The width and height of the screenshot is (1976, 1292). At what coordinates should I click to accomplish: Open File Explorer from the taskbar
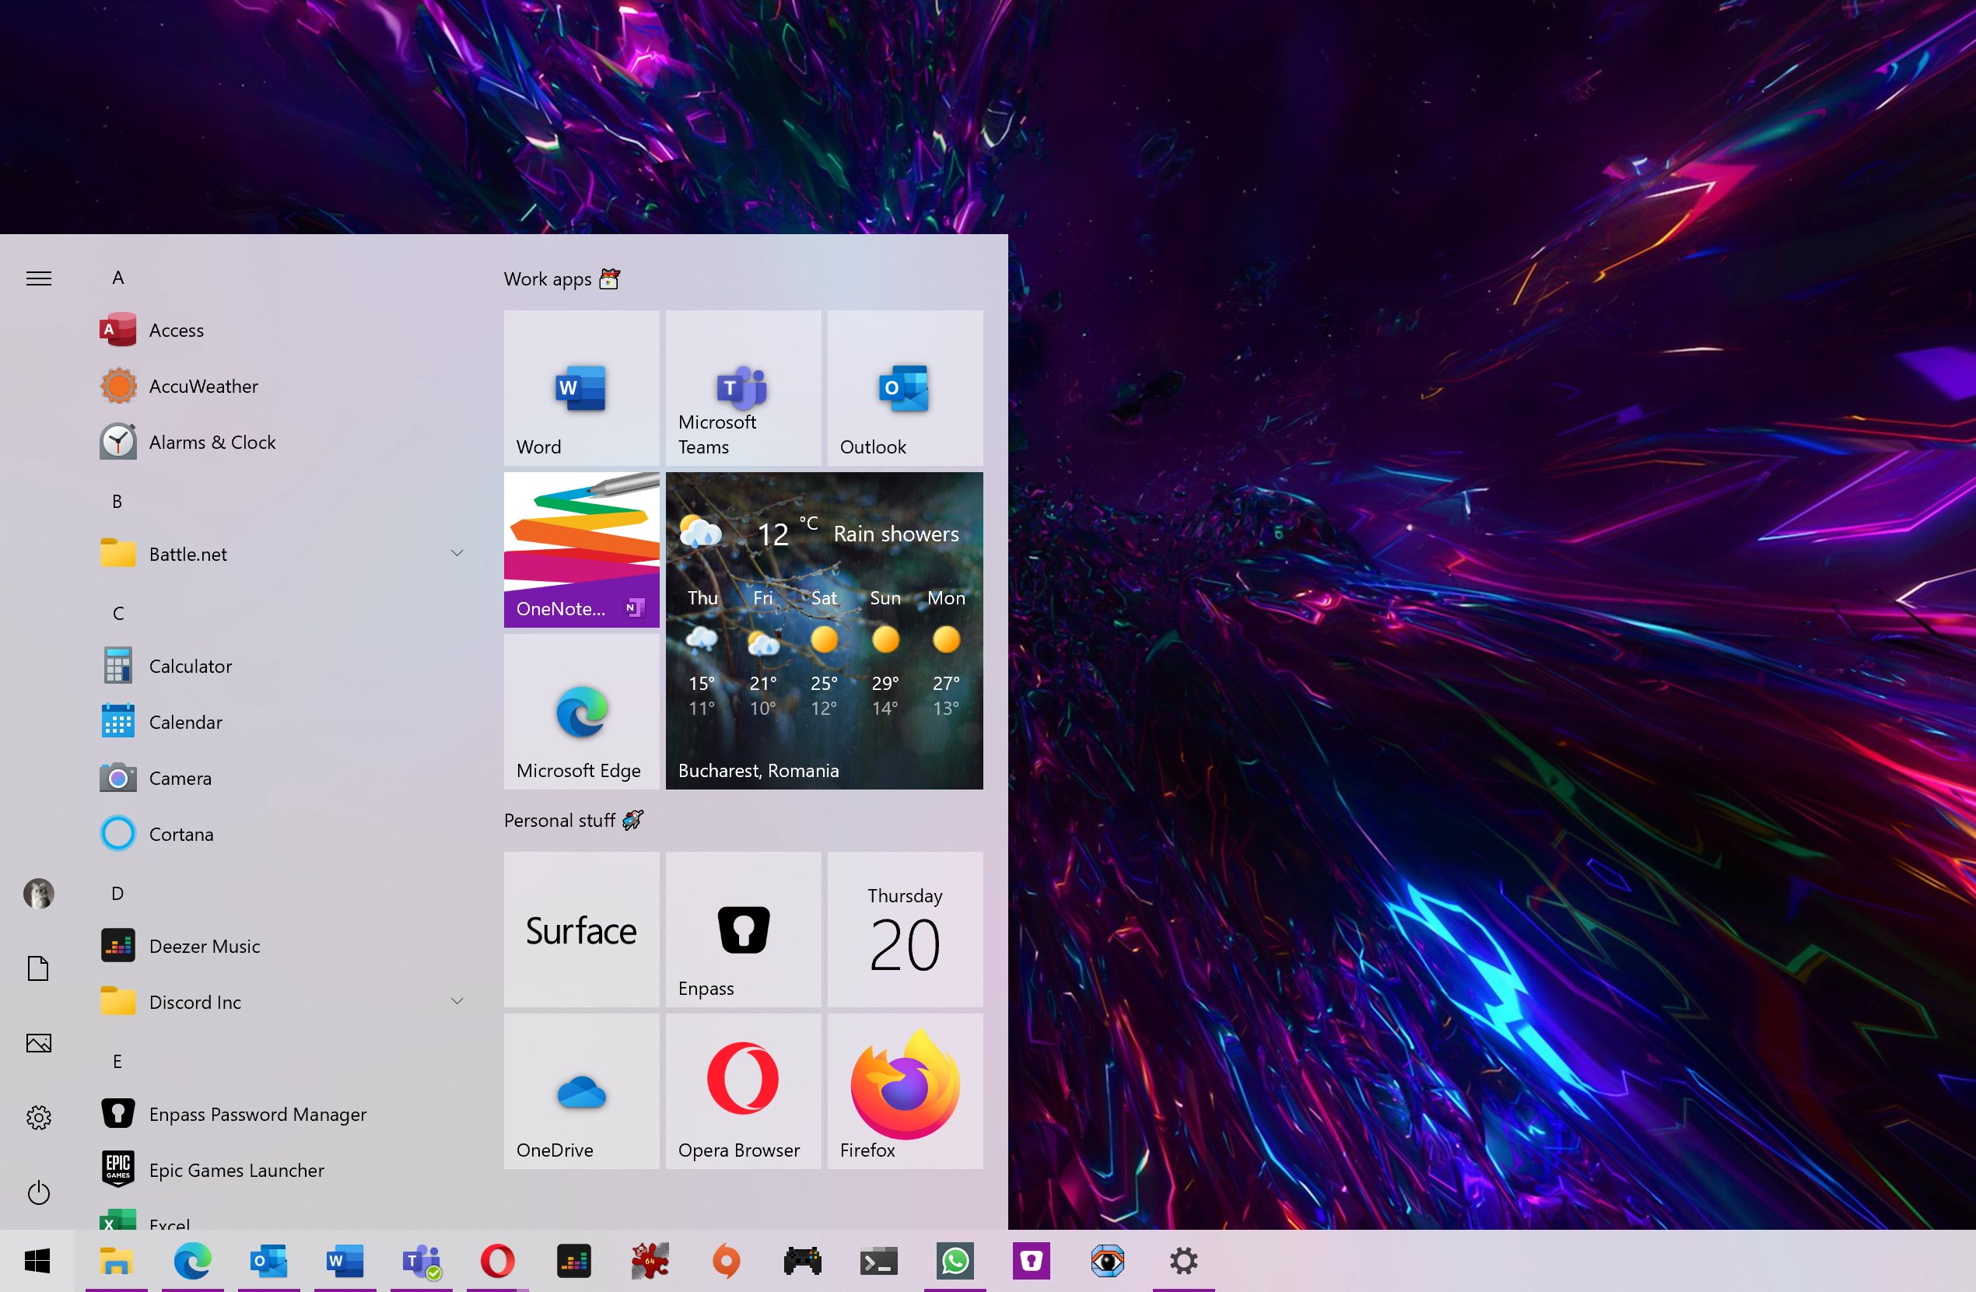[x=116, y=1262]
